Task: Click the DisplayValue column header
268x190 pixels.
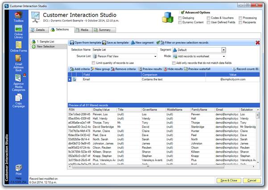Action: [104, 109]
